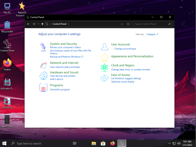Image resolution: width=196 pixels, height=147 pixels.
Task: Open the Programs list icon
Action: (43, 87)
